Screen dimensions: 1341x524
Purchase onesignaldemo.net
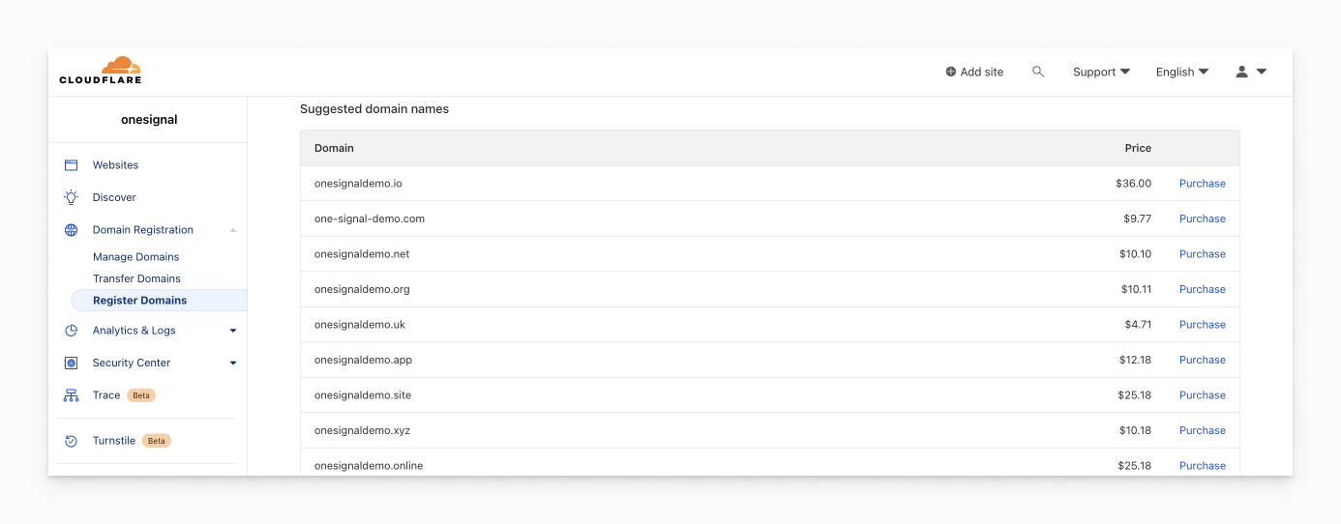[1202, 254]
